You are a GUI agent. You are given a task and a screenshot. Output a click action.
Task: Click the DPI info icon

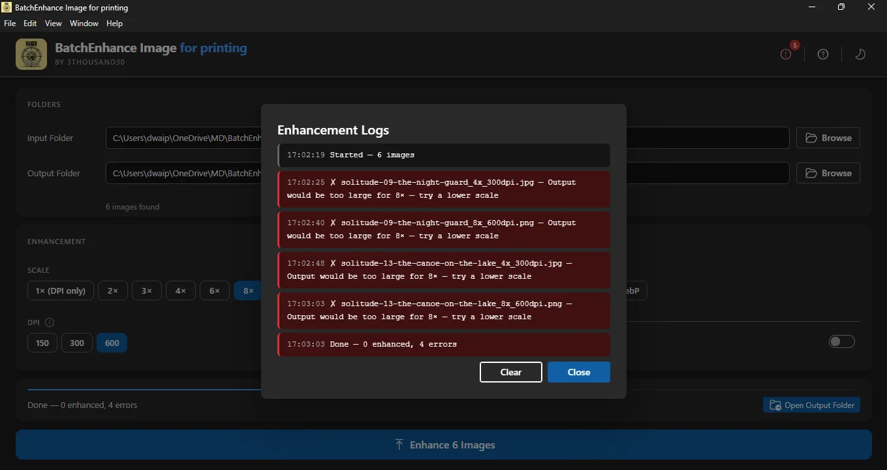point(50,322)
